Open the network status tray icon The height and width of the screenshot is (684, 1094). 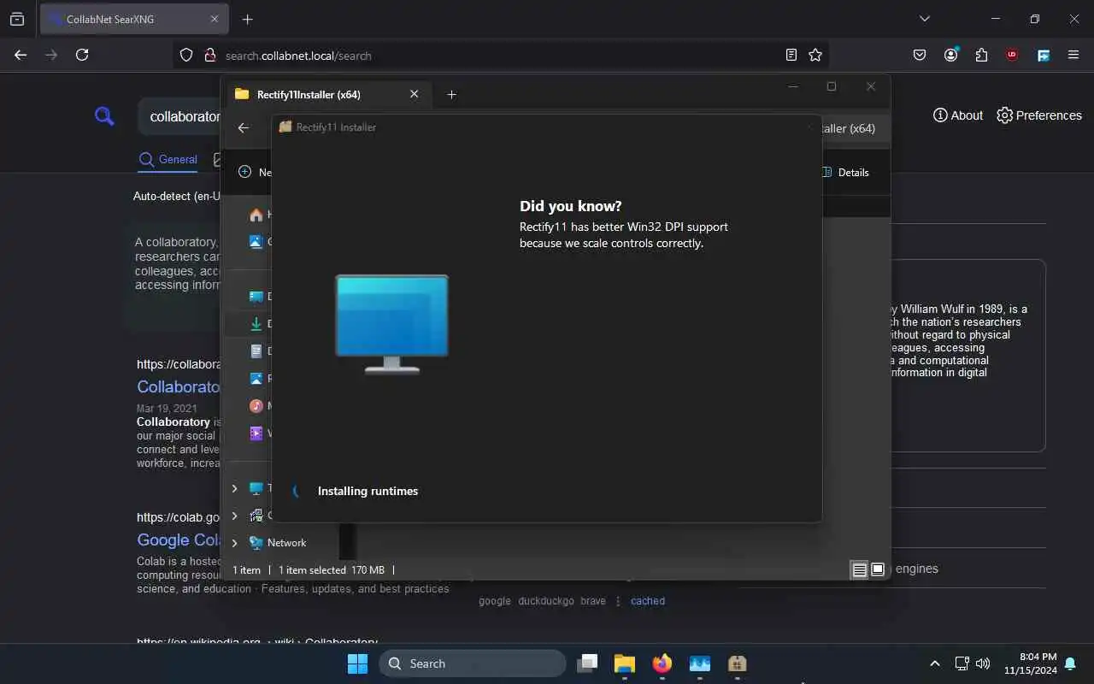[x=962, y=663]
